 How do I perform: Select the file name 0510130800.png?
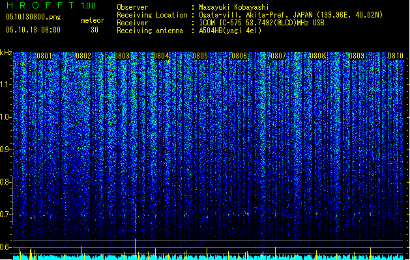[33, 17]
